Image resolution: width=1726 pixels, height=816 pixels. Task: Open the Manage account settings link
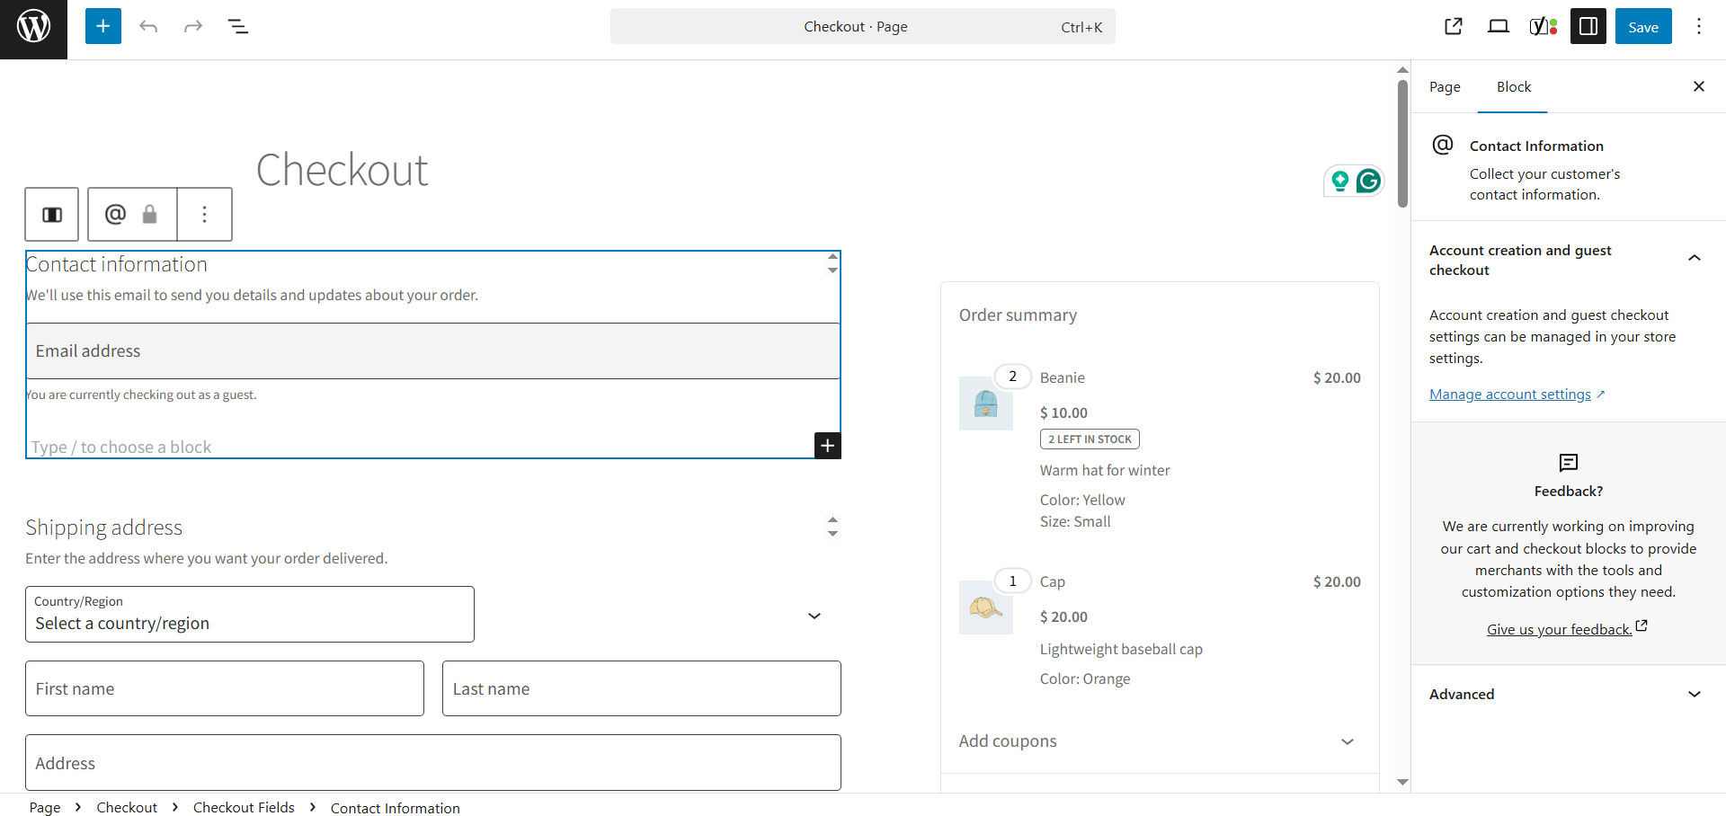pos(1509,394)
